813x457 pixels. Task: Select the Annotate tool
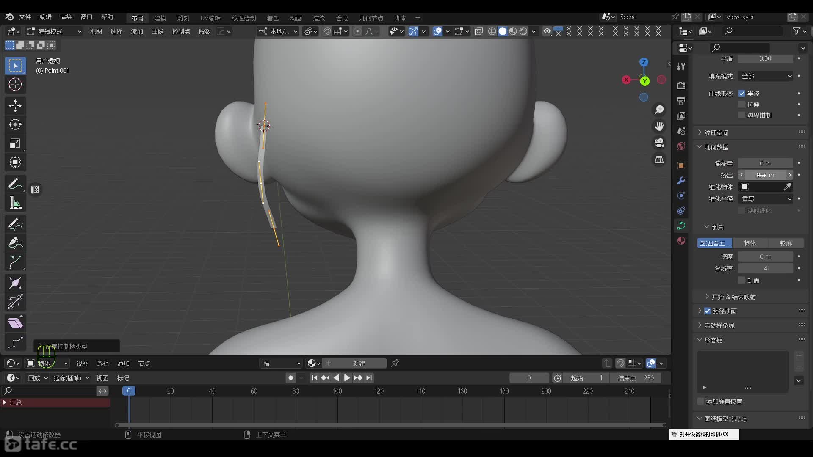(15, 184)
